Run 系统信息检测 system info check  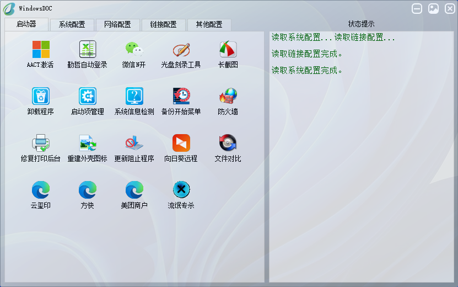point(134,96)
